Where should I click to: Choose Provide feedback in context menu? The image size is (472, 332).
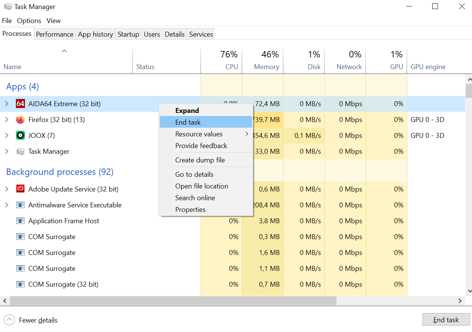click(206, 146)
